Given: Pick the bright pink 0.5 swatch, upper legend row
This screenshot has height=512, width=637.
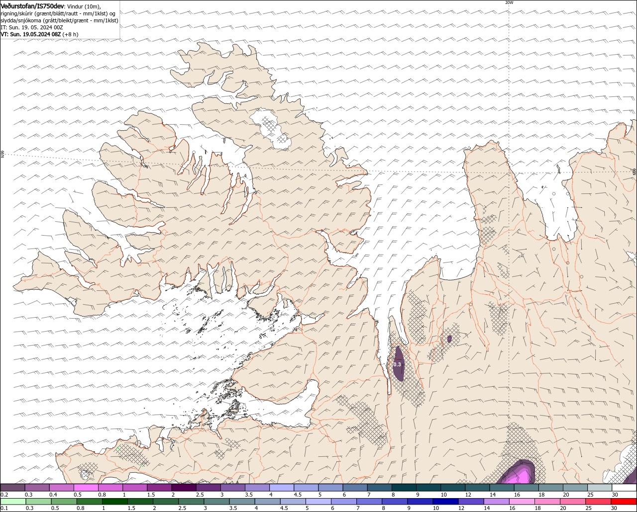Looking at the screenshot, I should (x=86, y=488).
